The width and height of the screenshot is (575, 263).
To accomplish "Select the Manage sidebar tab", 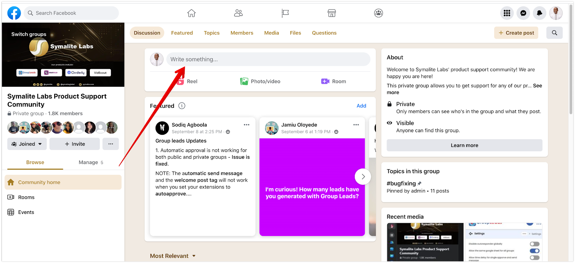I will click(x=91, y=162).
